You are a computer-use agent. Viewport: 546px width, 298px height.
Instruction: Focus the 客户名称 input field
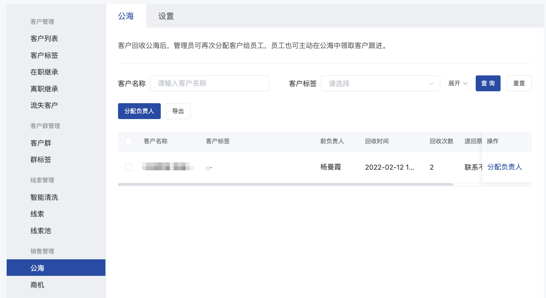210,83
